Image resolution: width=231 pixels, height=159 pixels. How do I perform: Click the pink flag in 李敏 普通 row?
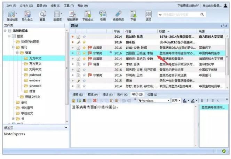tap(90, 64)
